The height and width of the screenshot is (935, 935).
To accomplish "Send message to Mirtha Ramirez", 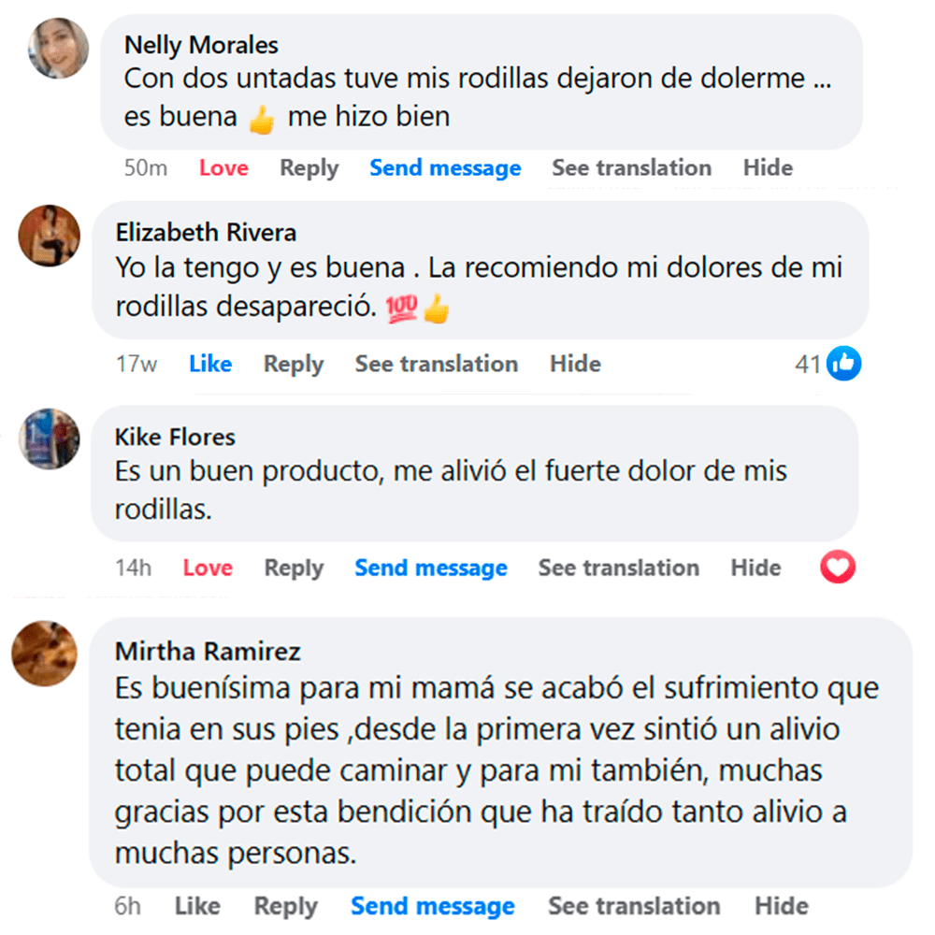I will 432,906.
